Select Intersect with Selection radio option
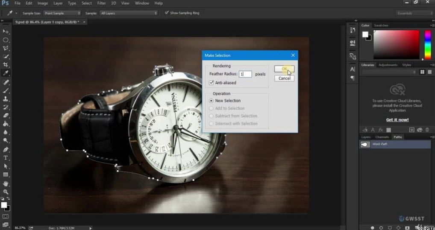Image resolution: width=435 pixels, height=230 pixels. pos(212,124)
